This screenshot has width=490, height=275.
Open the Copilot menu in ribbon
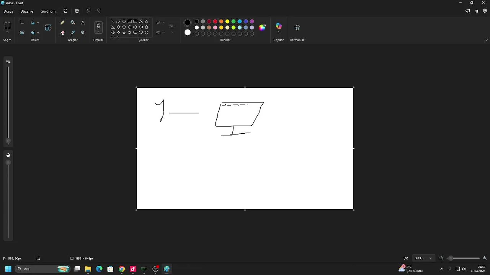(x=278, y=27)
